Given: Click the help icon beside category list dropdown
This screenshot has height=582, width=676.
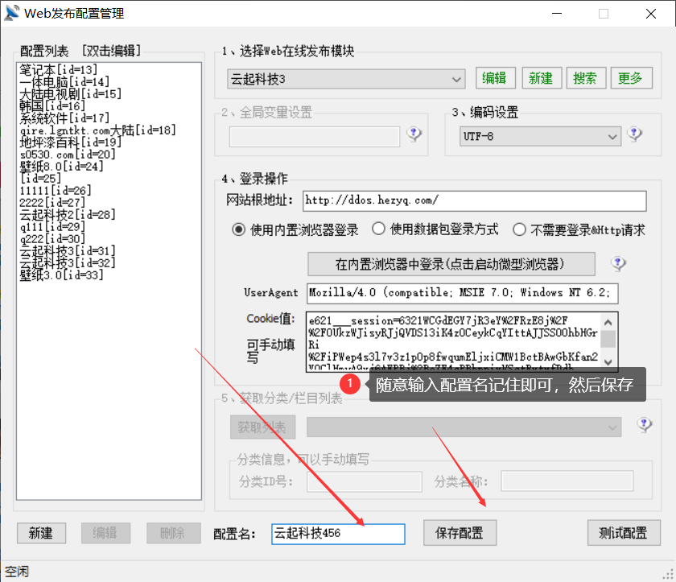Looking at the screenshot, I should click(644, 425).
